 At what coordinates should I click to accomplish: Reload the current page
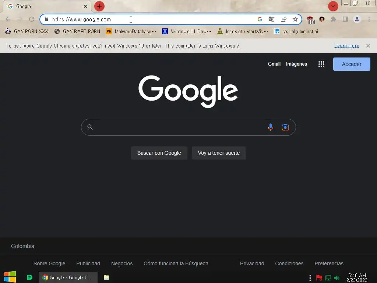click(x=32, y=19)
